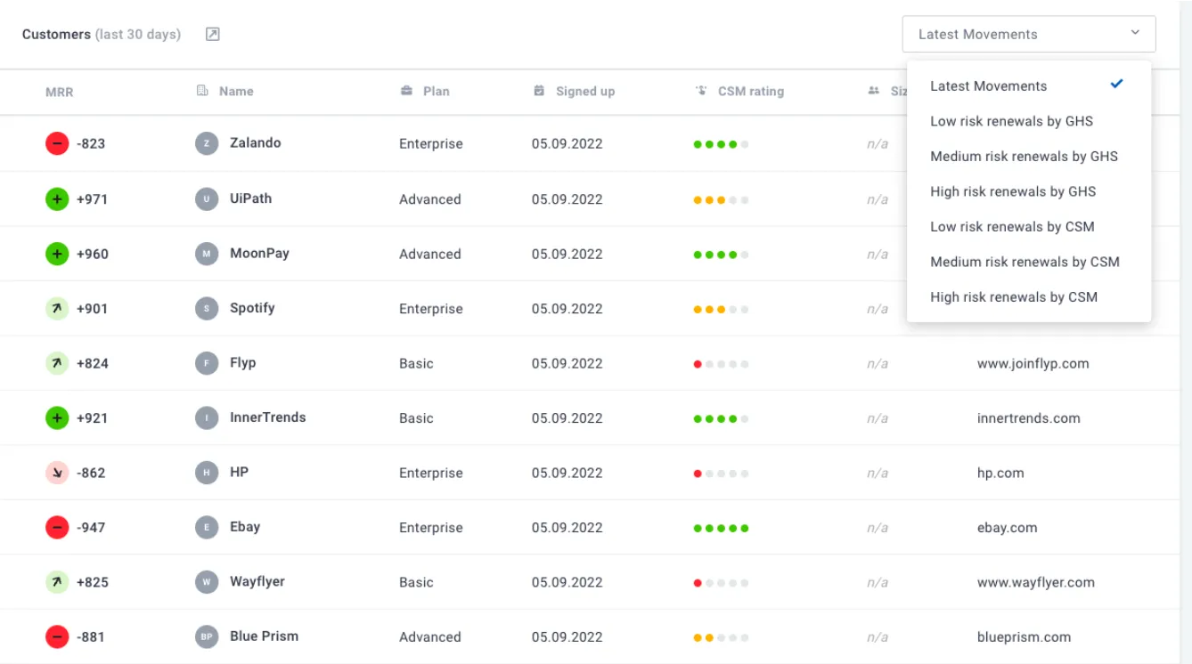The height and width of the screenshot is (664, 1192).
Task: Click Flyp's one-dot CSM rating
Action: click(x=722, y=363)
